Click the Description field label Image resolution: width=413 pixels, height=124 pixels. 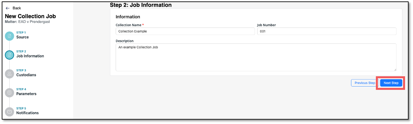pyautogui.click(x=125, y=41)
